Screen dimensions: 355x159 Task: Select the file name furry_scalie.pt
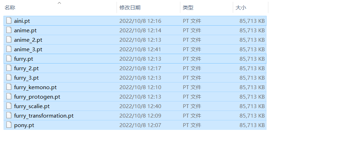(x=32, y=106)
